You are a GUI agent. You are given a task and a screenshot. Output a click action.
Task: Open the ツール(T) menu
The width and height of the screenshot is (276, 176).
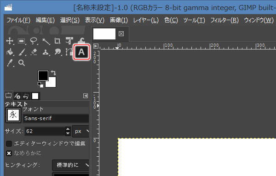coord(194,20)
